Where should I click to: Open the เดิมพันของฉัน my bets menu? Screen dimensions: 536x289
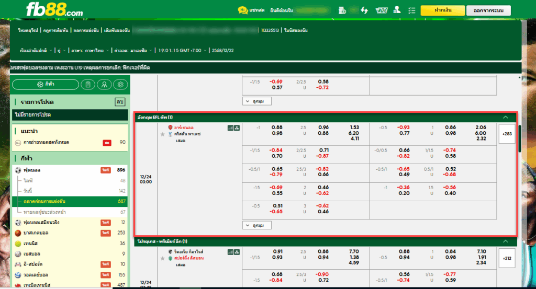[x=117, y=30]
